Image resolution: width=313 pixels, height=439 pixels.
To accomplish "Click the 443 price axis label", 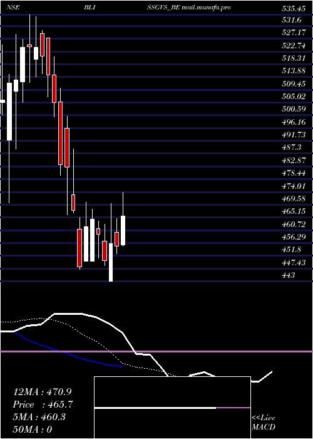I will click(x=289, y=275).
